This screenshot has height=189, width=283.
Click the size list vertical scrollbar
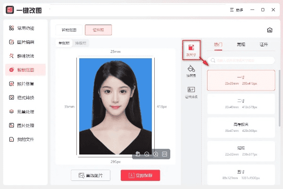click(x=279, y=98)
